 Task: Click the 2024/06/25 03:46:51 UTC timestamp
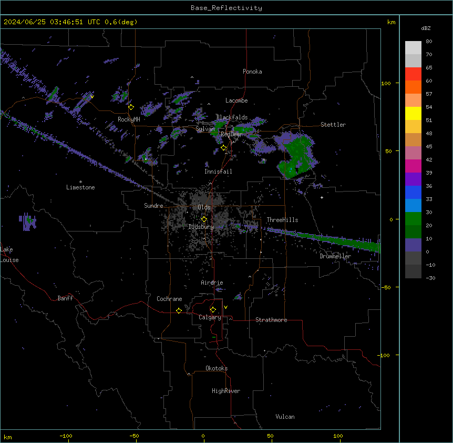[x=52, y=22]
